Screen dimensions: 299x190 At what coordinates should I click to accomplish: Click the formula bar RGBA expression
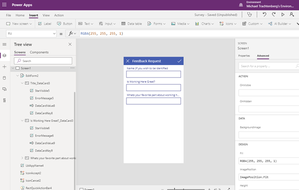pos(102,34)
